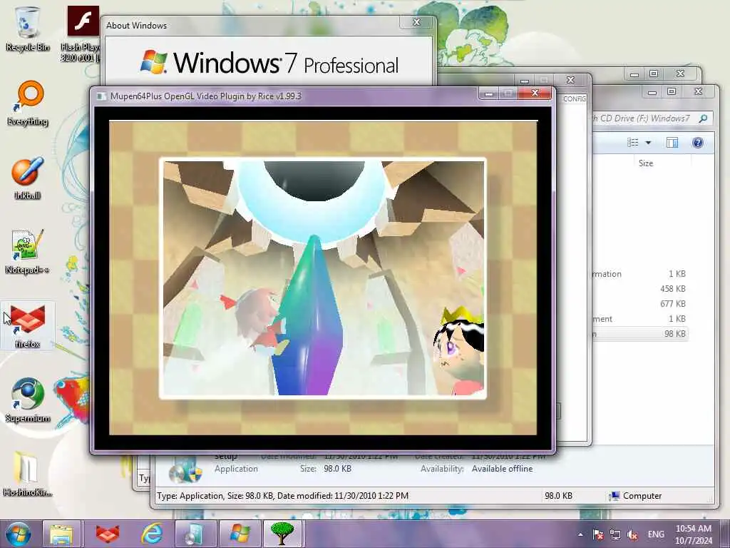Click the 'CONFIG' text in the middle window
Screen dimensions: 730x548
tap(575, 98)
